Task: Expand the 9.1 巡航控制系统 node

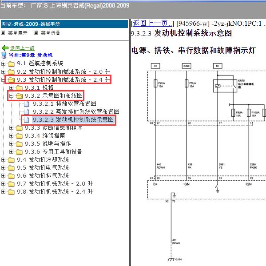Action: pos(3,64)
